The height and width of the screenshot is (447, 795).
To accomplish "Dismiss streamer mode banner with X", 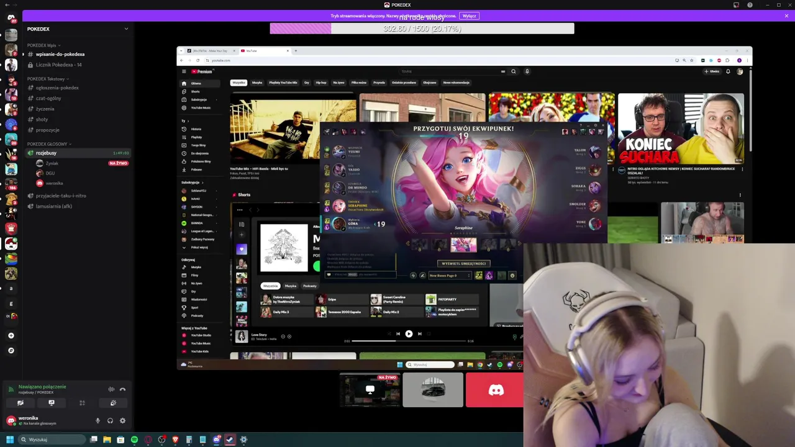I will 786,16.
